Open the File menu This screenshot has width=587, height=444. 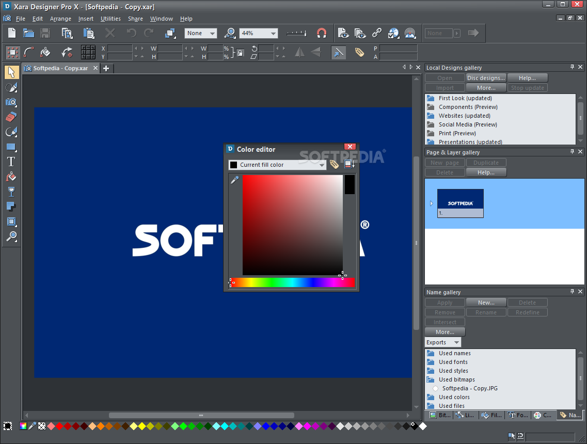(21, 19)
